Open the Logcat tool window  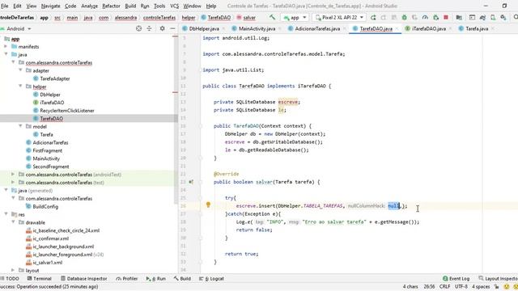tap(211, 278)
